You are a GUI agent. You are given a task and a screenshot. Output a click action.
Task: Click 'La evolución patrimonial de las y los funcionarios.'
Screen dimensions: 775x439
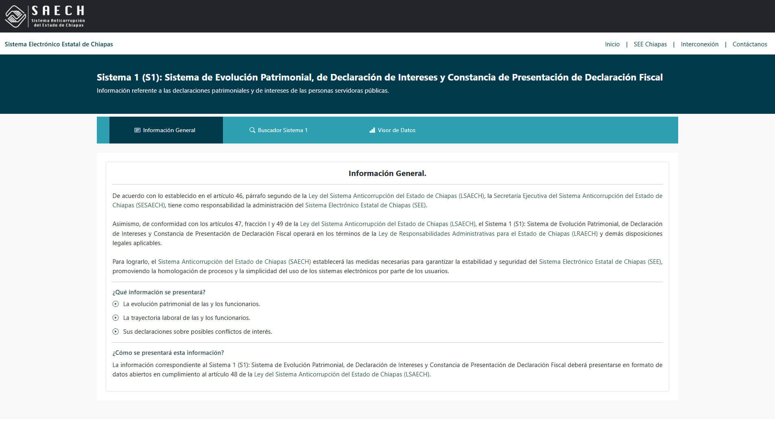192,304
